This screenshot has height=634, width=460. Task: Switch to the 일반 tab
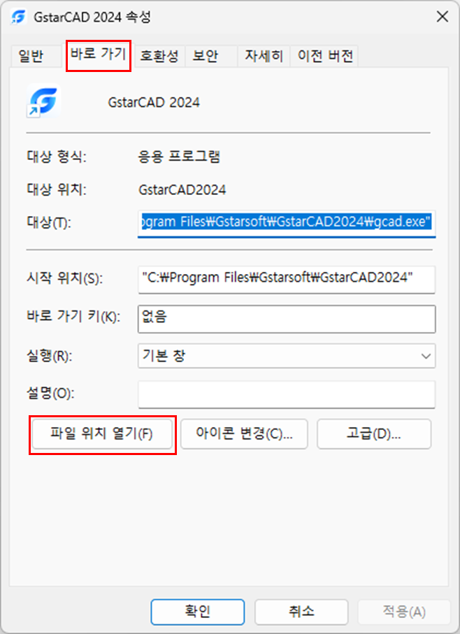click(31, 56)
